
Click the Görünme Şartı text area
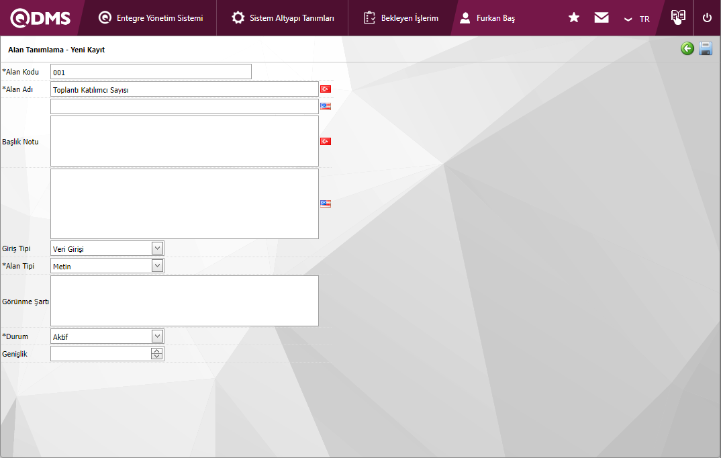coord(185,301)
